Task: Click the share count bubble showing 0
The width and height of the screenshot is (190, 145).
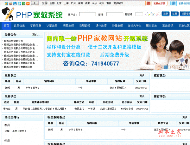Action: click(35, 3)
